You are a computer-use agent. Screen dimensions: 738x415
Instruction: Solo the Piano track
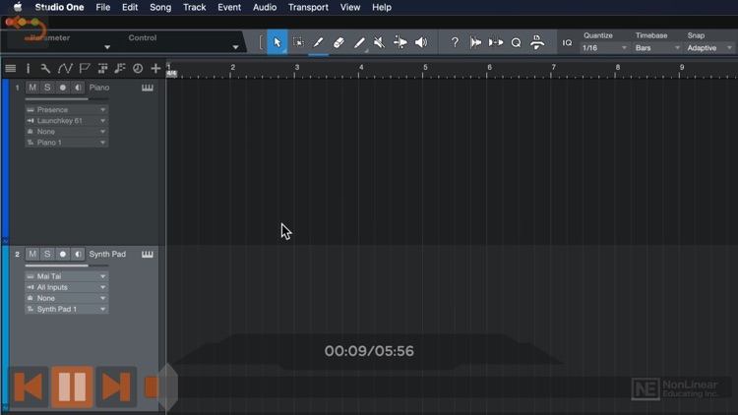coord(47,88)
